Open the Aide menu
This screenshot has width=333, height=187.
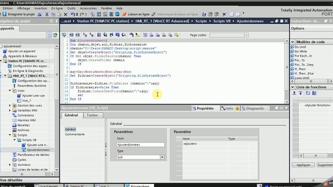click(119, 8)
